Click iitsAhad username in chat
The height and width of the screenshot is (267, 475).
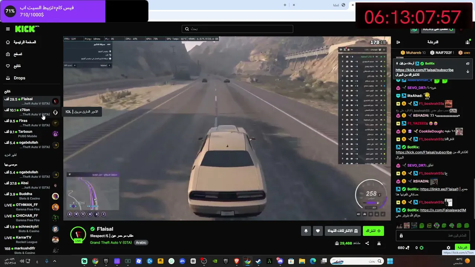click(x=414, y=96)
